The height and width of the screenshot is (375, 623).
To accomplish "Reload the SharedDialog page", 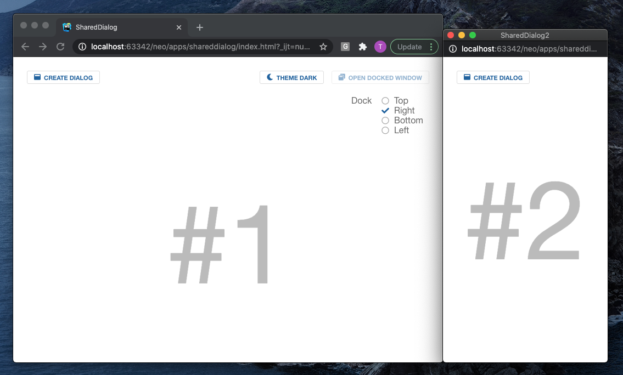I will 60,47.
